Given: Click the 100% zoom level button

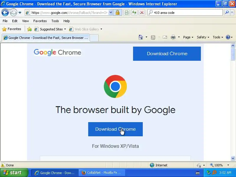Looking at the screenshot, I should (x=217, y=165).
